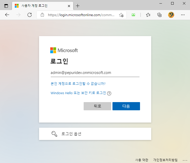Open the 개인정보처리방침 link
The width and height of the screenshot is (190, 163).
(x=166, y=160)
